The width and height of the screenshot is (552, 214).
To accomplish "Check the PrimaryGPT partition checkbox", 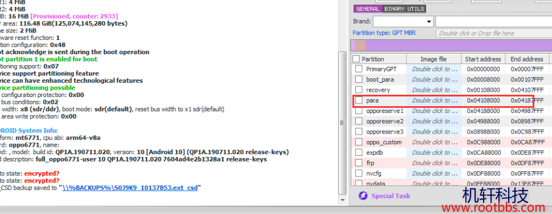I will coord(359,69).
